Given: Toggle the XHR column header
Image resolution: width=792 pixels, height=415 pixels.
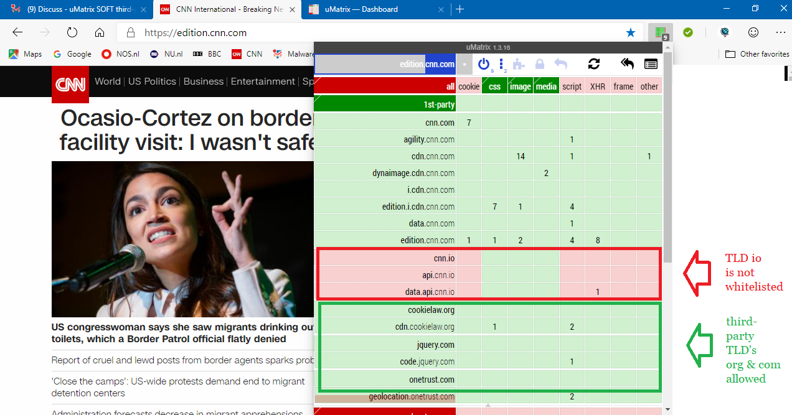Looking at the screenshot, I should pyautogui.click(x=597, y=86).
